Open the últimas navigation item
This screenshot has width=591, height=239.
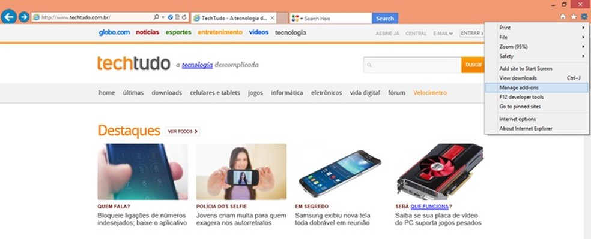pos(133,93)
